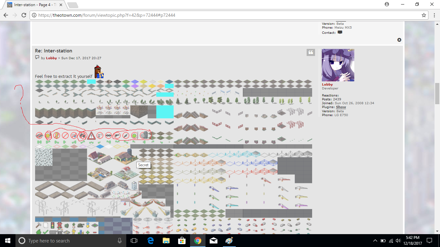Open the "Re: Inter-station" post title

53,51
